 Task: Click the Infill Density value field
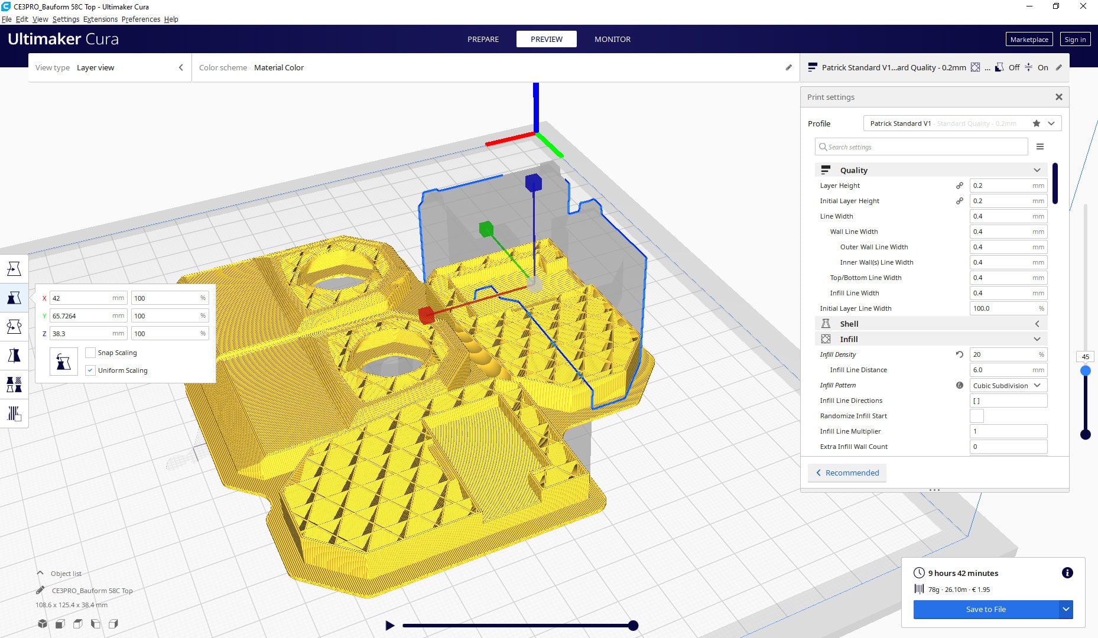(x=1008, y=354)
